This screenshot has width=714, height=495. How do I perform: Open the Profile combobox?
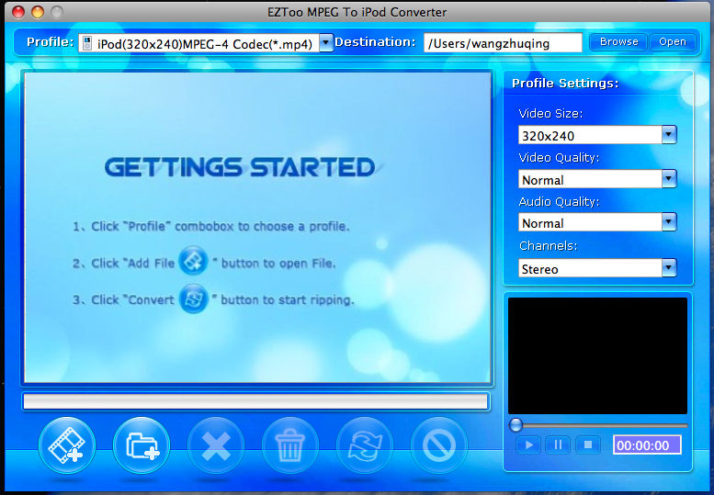pyautogui.click(x=206, y=43)
